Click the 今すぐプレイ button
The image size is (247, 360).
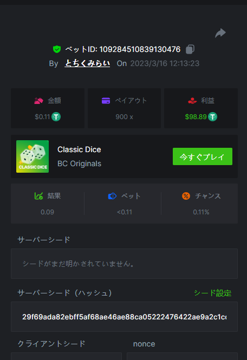203,156
